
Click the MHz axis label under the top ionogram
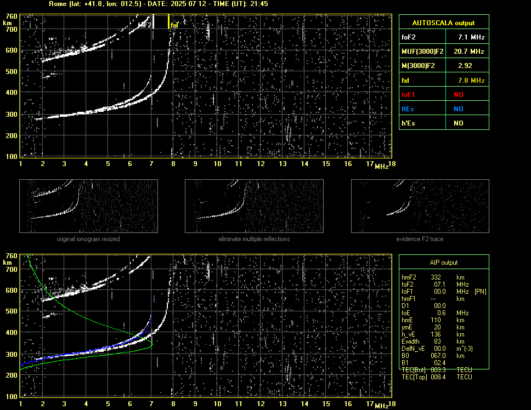click(x=381, y=166)
